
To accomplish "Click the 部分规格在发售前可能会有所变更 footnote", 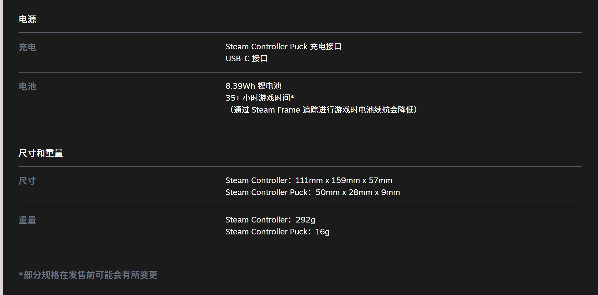I will [x=88, y=275].
